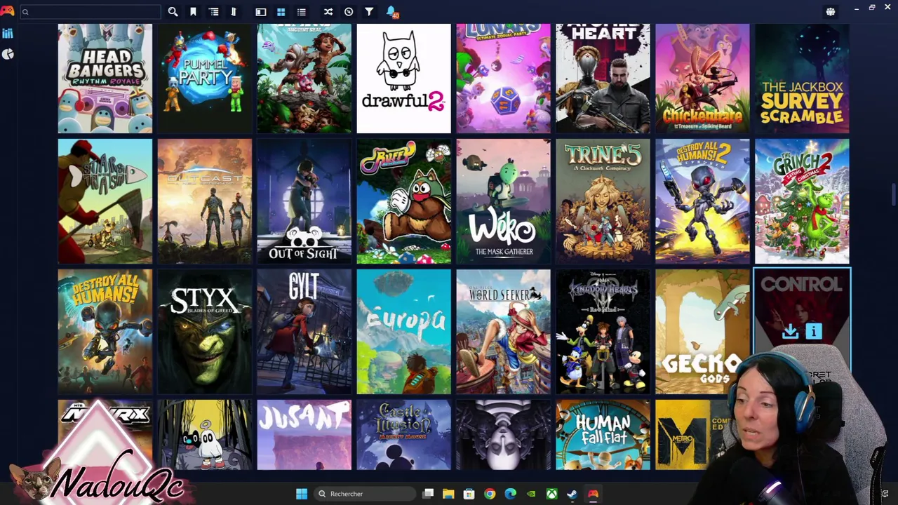Click the bookmark icon in the top toolbar
898x505 pixels.
(193, 12)
